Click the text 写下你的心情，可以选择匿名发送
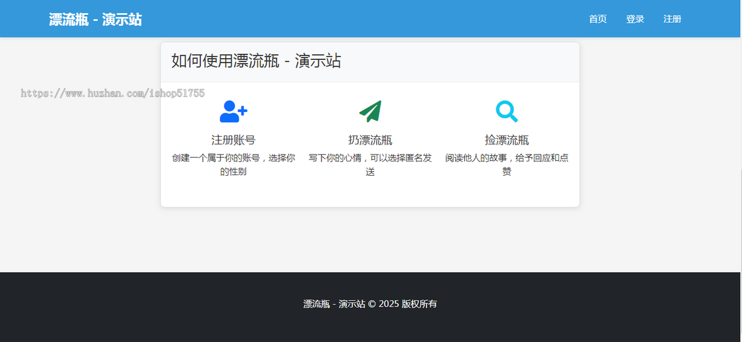This screenshot has width=742, height=342. 370,165
